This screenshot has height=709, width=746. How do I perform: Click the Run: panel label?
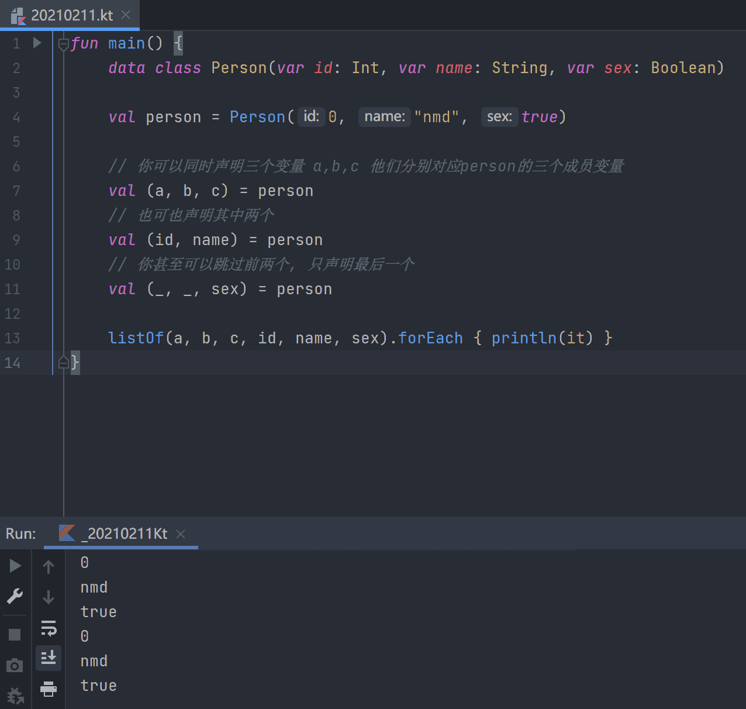click(x=20, y=534)
